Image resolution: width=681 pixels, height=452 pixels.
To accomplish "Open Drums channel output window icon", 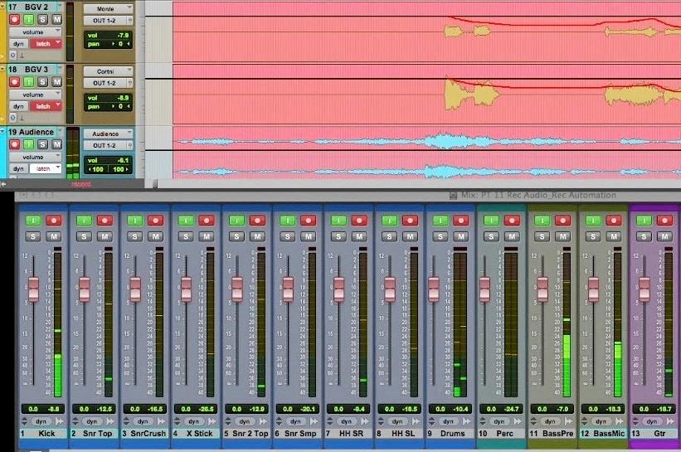I will pos(466,421).
